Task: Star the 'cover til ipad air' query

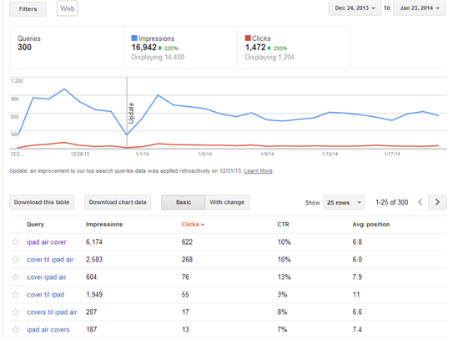Action: [16, 260]
